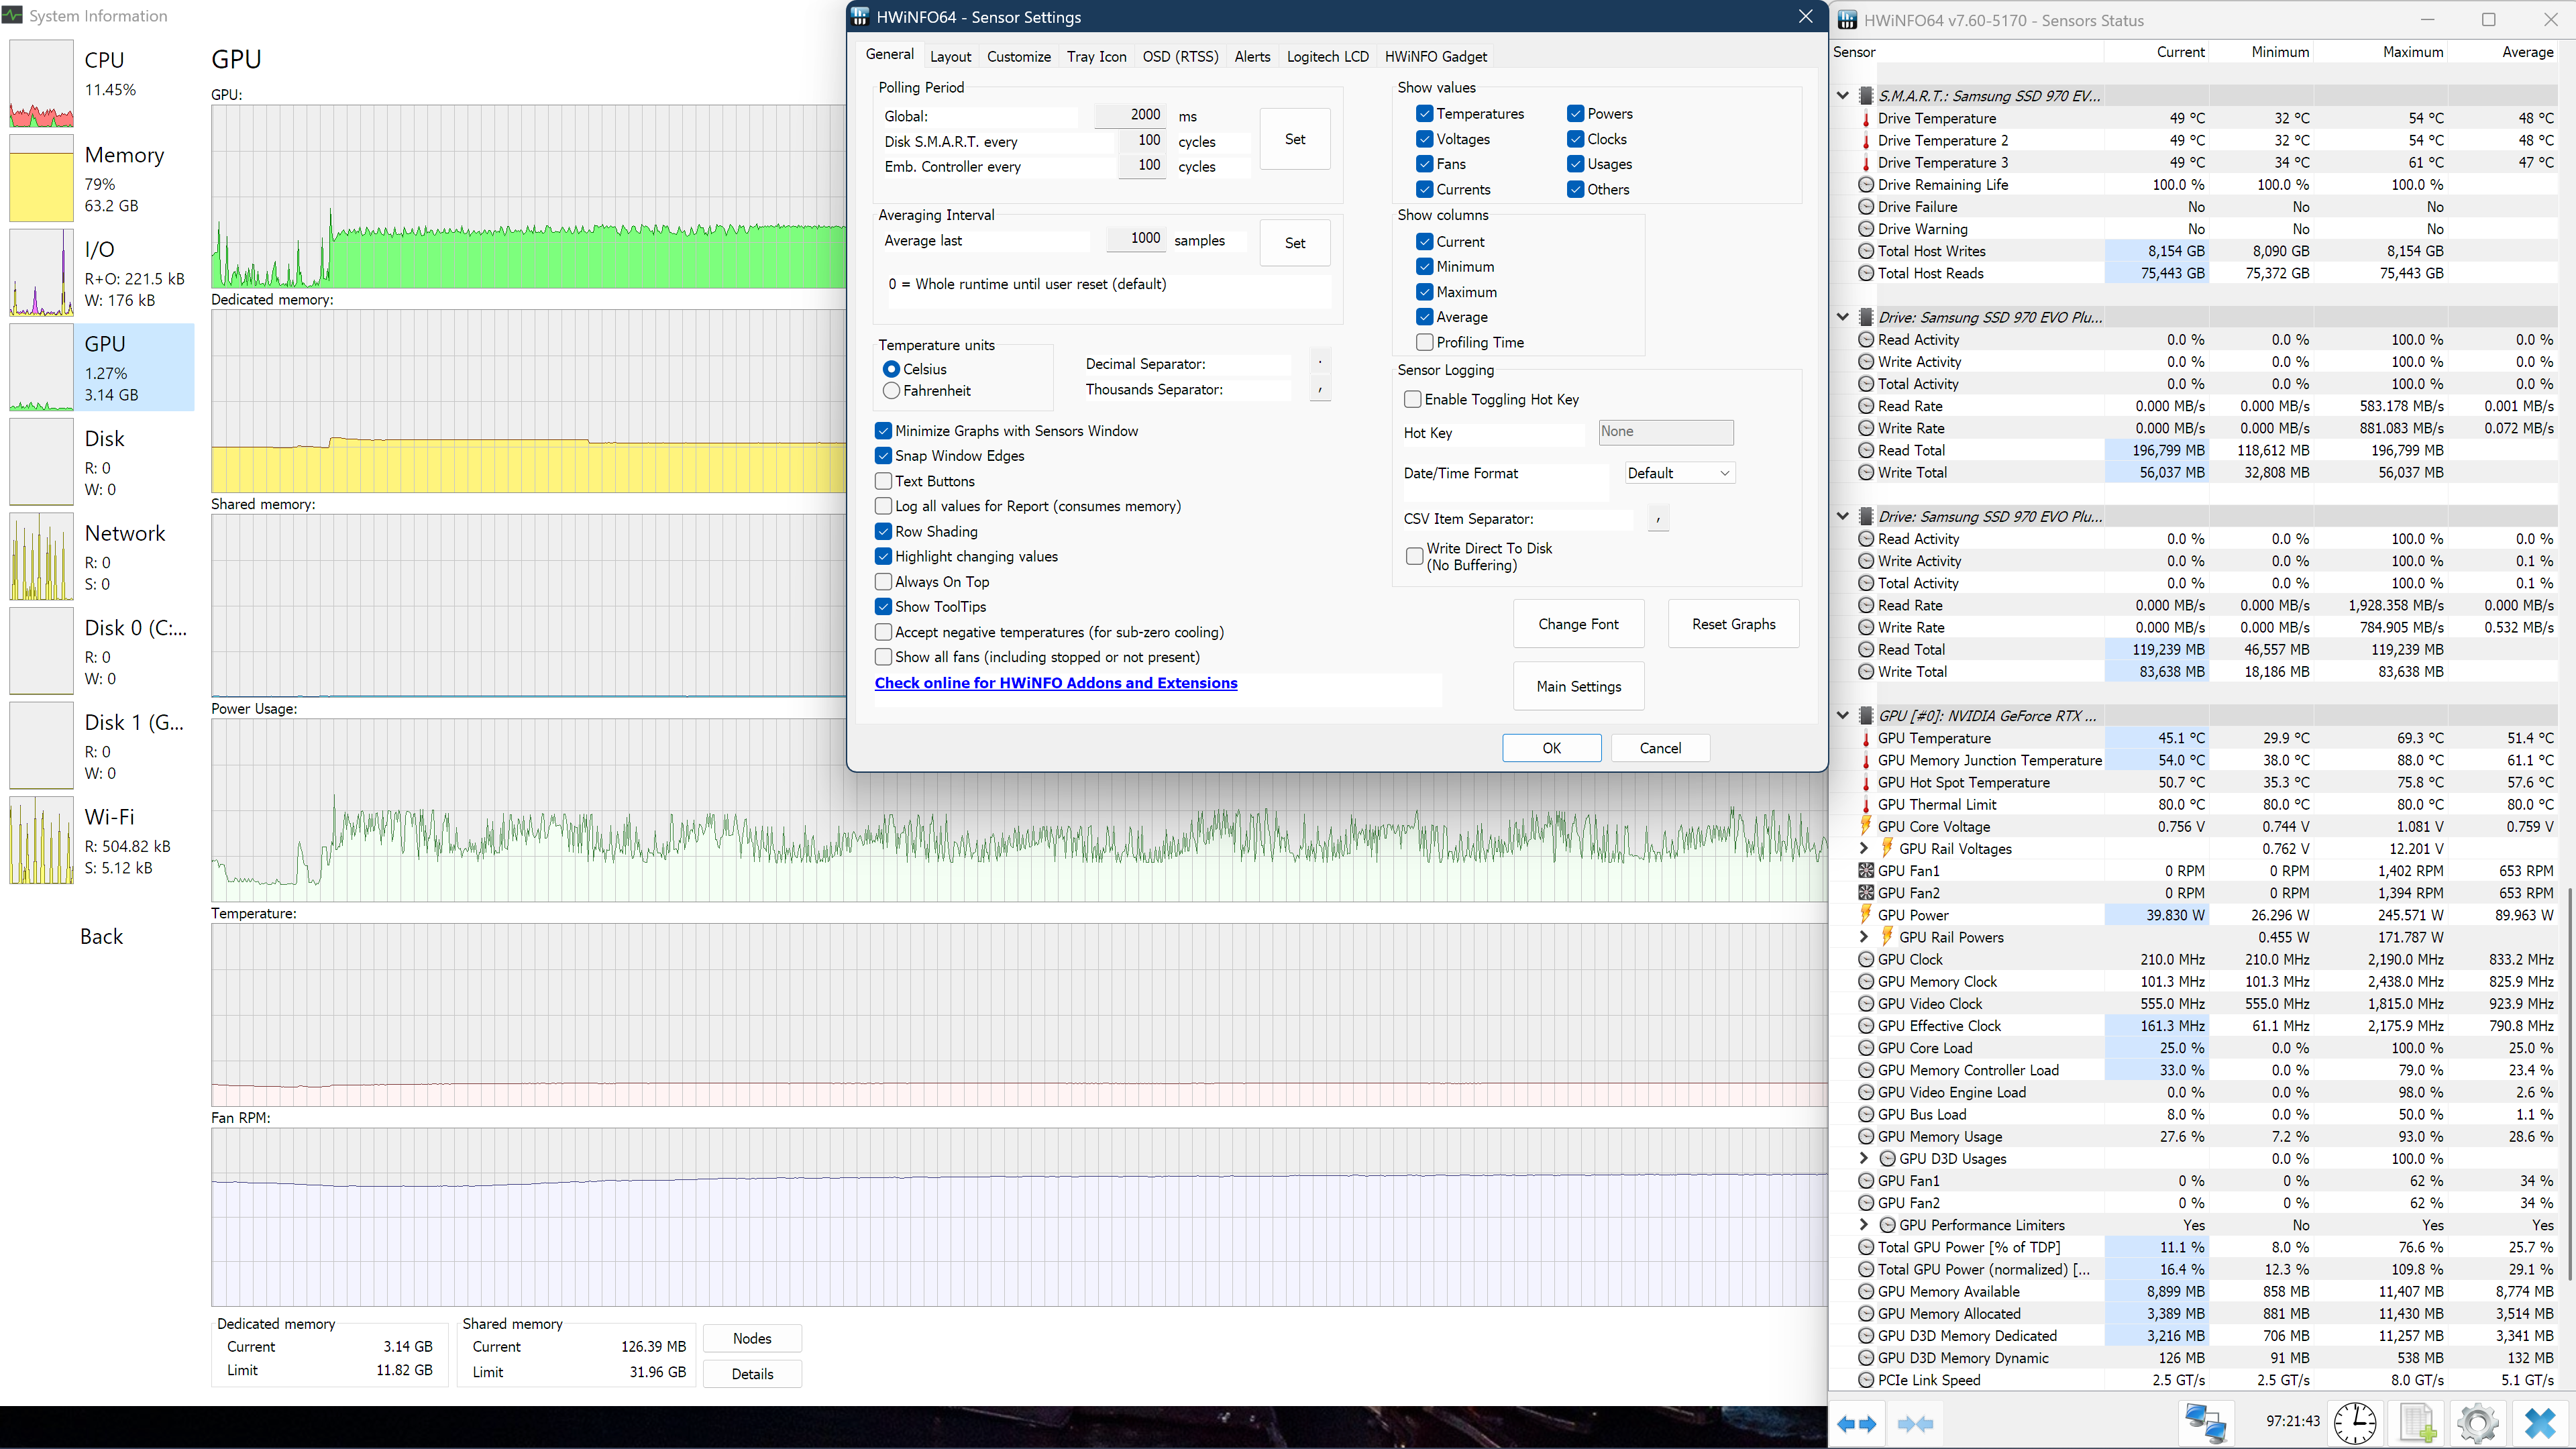The image size is (2576, 1449).
Task: Click the Change Font button
Action: click(1578, 624)
